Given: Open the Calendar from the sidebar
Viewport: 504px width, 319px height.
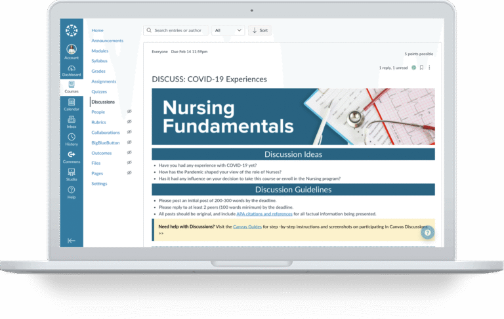Looking at the screenshot, I should click(x=72, y=104).
